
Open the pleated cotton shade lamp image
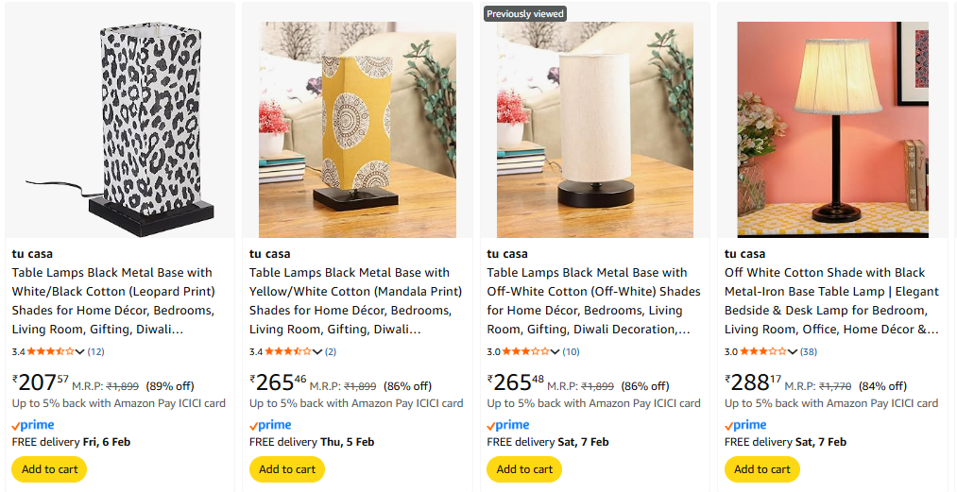pos(832,129)
